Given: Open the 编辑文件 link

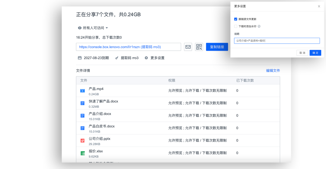Looking at the screenshot, I should (x=273, y=71).
